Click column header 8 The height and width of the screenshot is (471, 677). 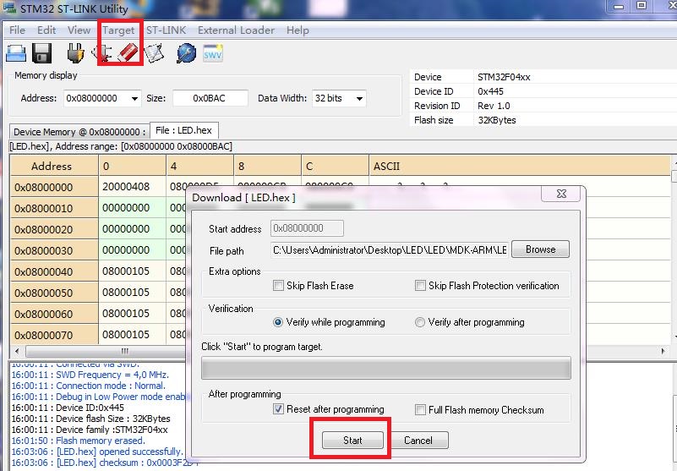coord(267,167)
